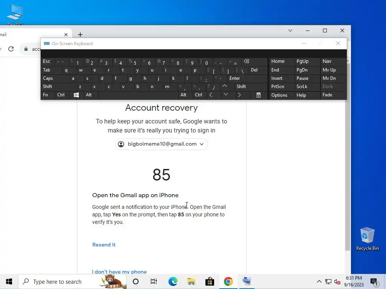The width and height of the screenshot is (386, 289).
Task: Click the Pause key on keyboard
Action: pyautogui.click(x=307, y=78)
